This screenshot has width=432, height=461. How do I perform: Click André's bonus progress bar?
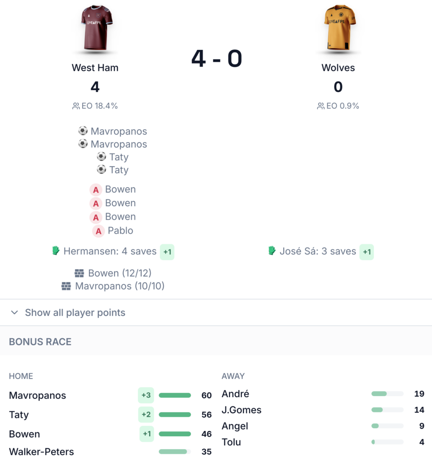point(387,394)
